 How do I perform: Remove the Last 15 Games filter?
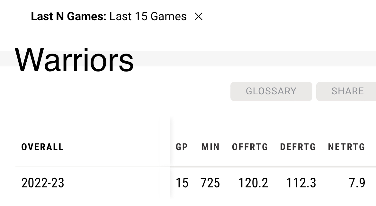[x=199, y=17]
